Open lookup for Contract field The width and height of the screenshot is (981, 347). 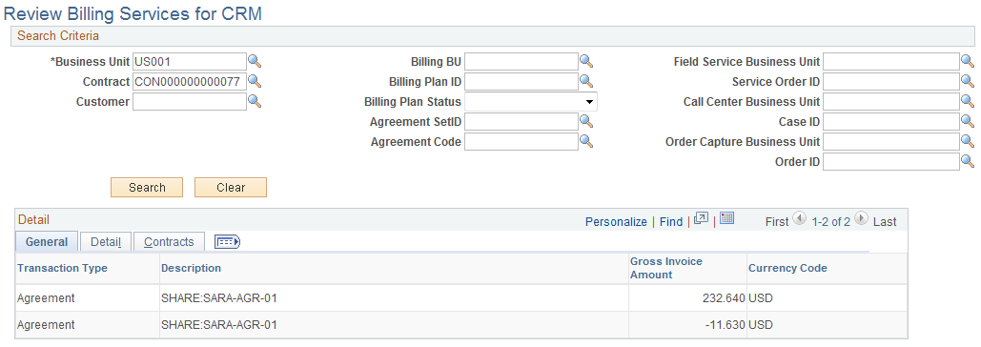tap(255, 81)
